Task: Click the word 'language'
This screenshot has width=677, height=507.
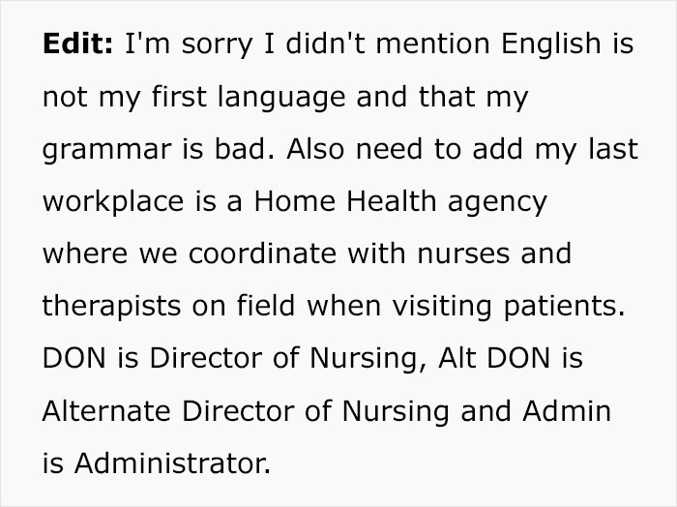Action: pos(281,99)
